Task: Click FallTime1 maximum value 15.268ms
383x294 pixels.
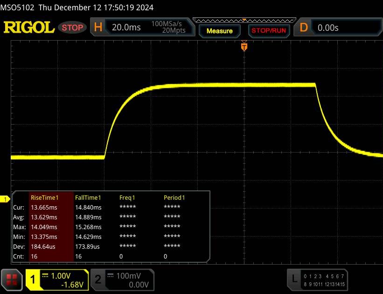Action: 88,227
